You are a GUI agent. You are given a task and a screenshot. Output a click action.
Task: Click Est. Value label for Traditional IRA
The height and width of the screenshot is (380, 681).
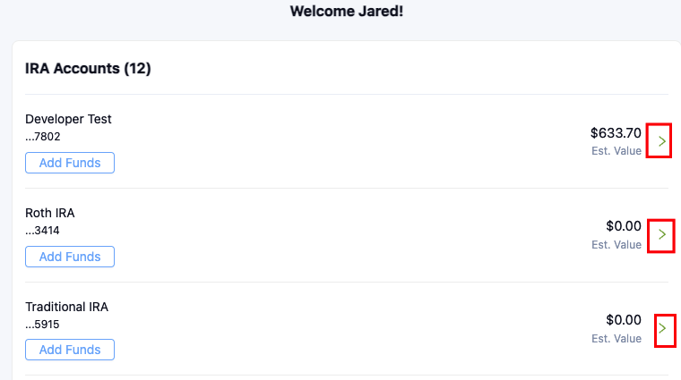[x=616, y=339]
